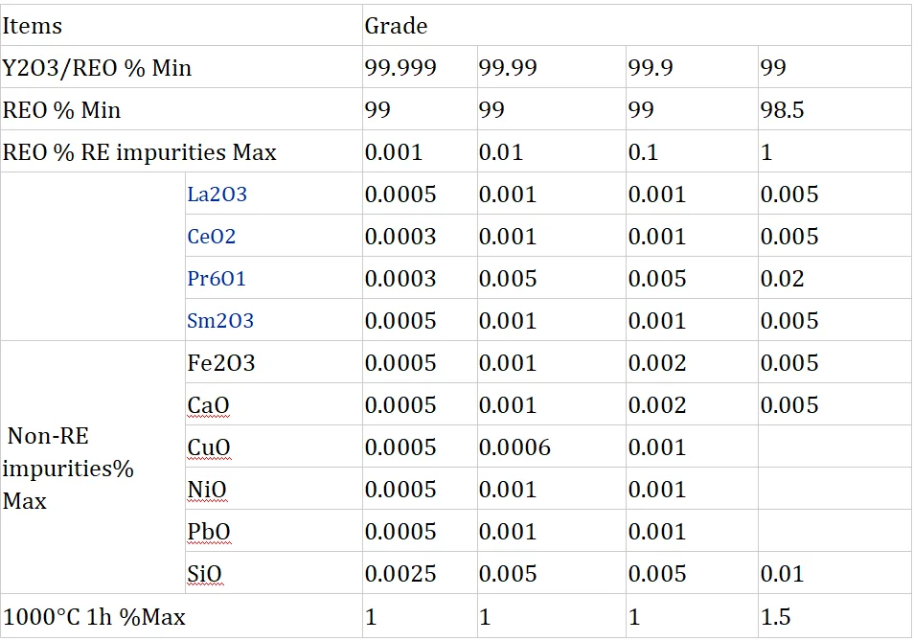The height and width of the screenshot is (641, 914).
Task: Follow the Pr6O1 link
Action: point(217,279)
